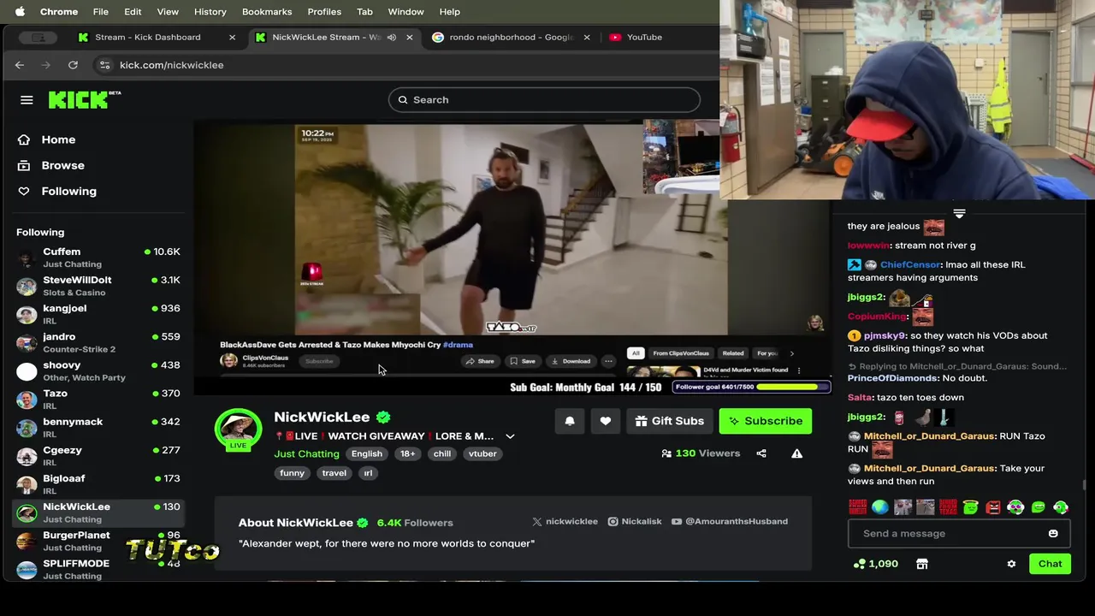The image size is (1095, 616).
Task: Collapse the chat with the top chevron icon
Action: pyautogui.click(x=959, y=213)
